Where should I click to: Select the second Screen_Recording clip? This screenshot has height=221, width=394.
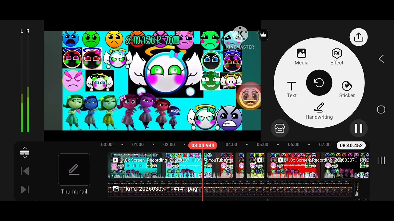tap(318, 165)
